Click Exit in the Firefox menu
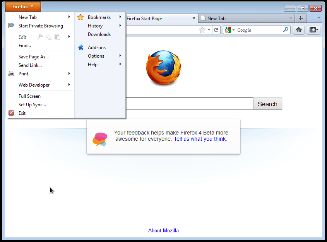The width and height of the screenshot is (327, 242). [22, 113]
